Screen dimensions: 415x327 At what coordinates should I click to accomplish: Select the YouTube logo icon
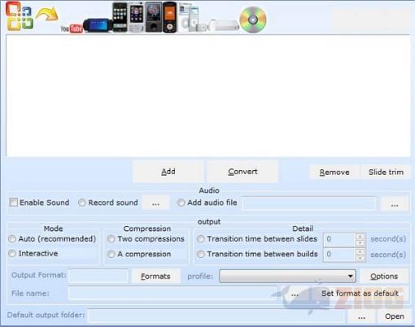(x=72, y=28)
